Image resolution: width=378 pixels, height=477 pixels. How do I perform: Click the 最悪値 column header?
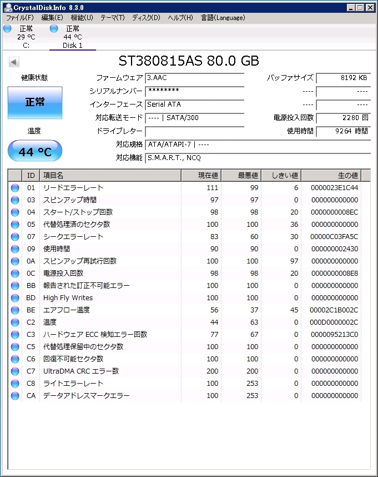[x=241, y=176]
